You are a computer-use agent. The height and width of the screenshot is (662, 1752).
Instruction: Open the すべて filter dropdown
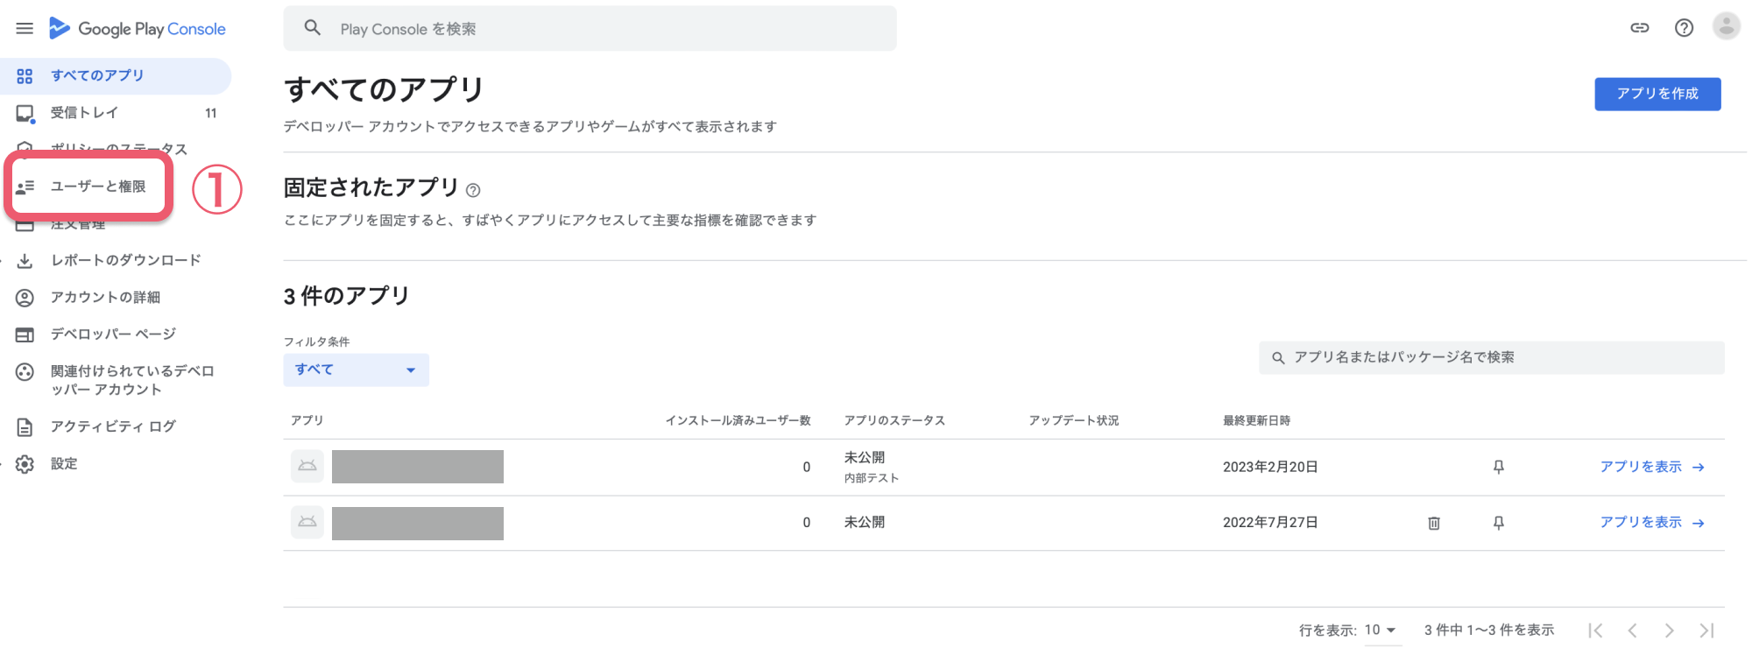point(356,370)
